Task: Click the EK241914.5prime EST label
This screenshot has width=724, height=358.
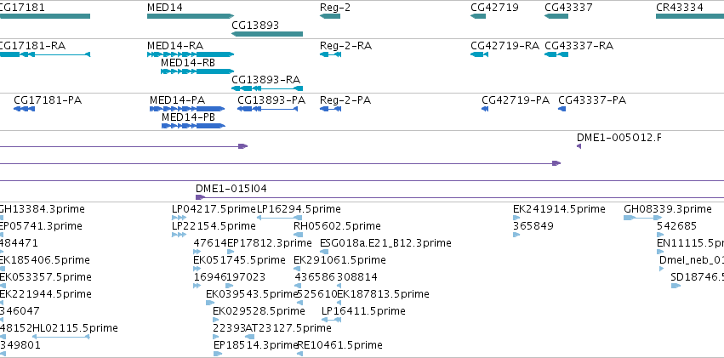Action: 559,209
